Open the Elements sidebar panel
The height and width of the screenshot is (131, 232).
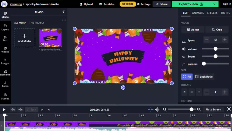click(5, 73)
